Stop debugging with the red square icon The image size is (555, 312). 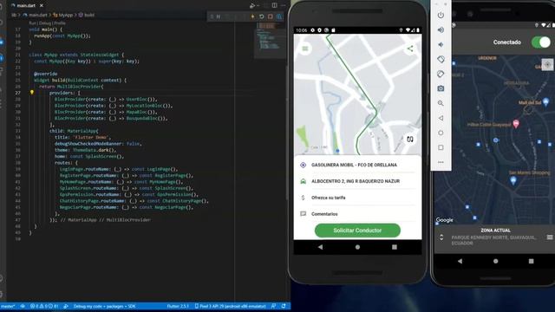click(x=271, y=16)
